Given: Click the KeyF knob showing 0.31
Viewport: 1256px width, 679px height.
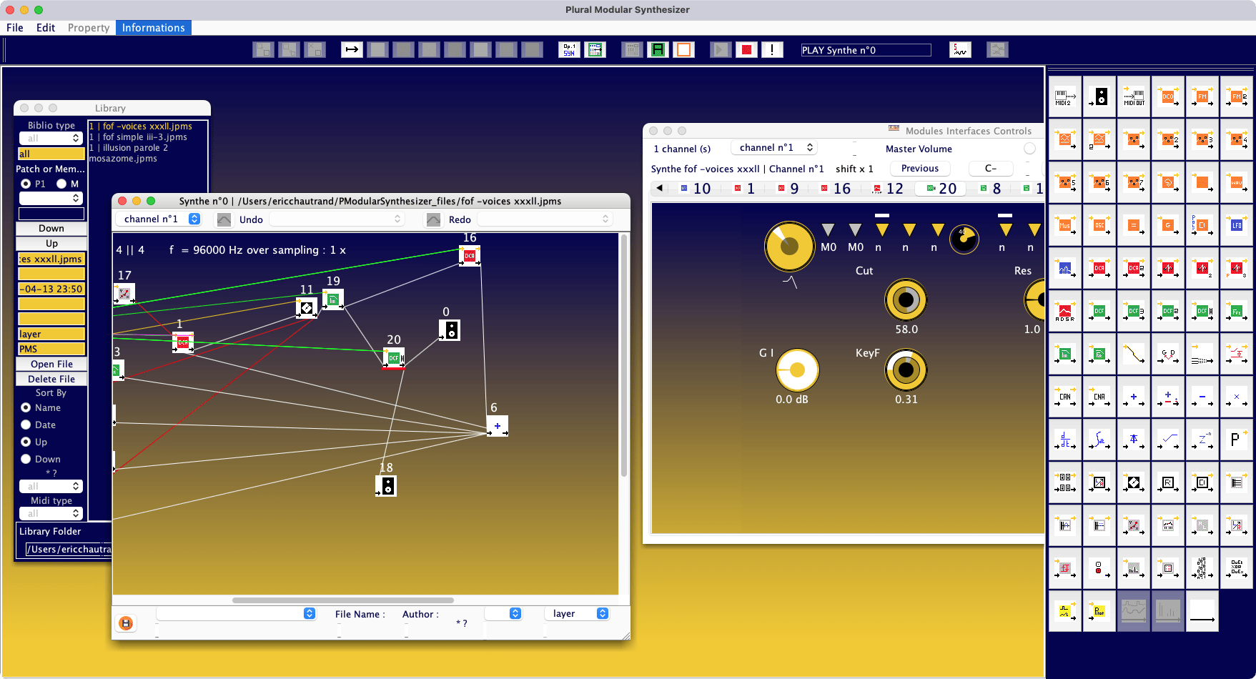Looking at the screenshot, I should tap(906, 370).
